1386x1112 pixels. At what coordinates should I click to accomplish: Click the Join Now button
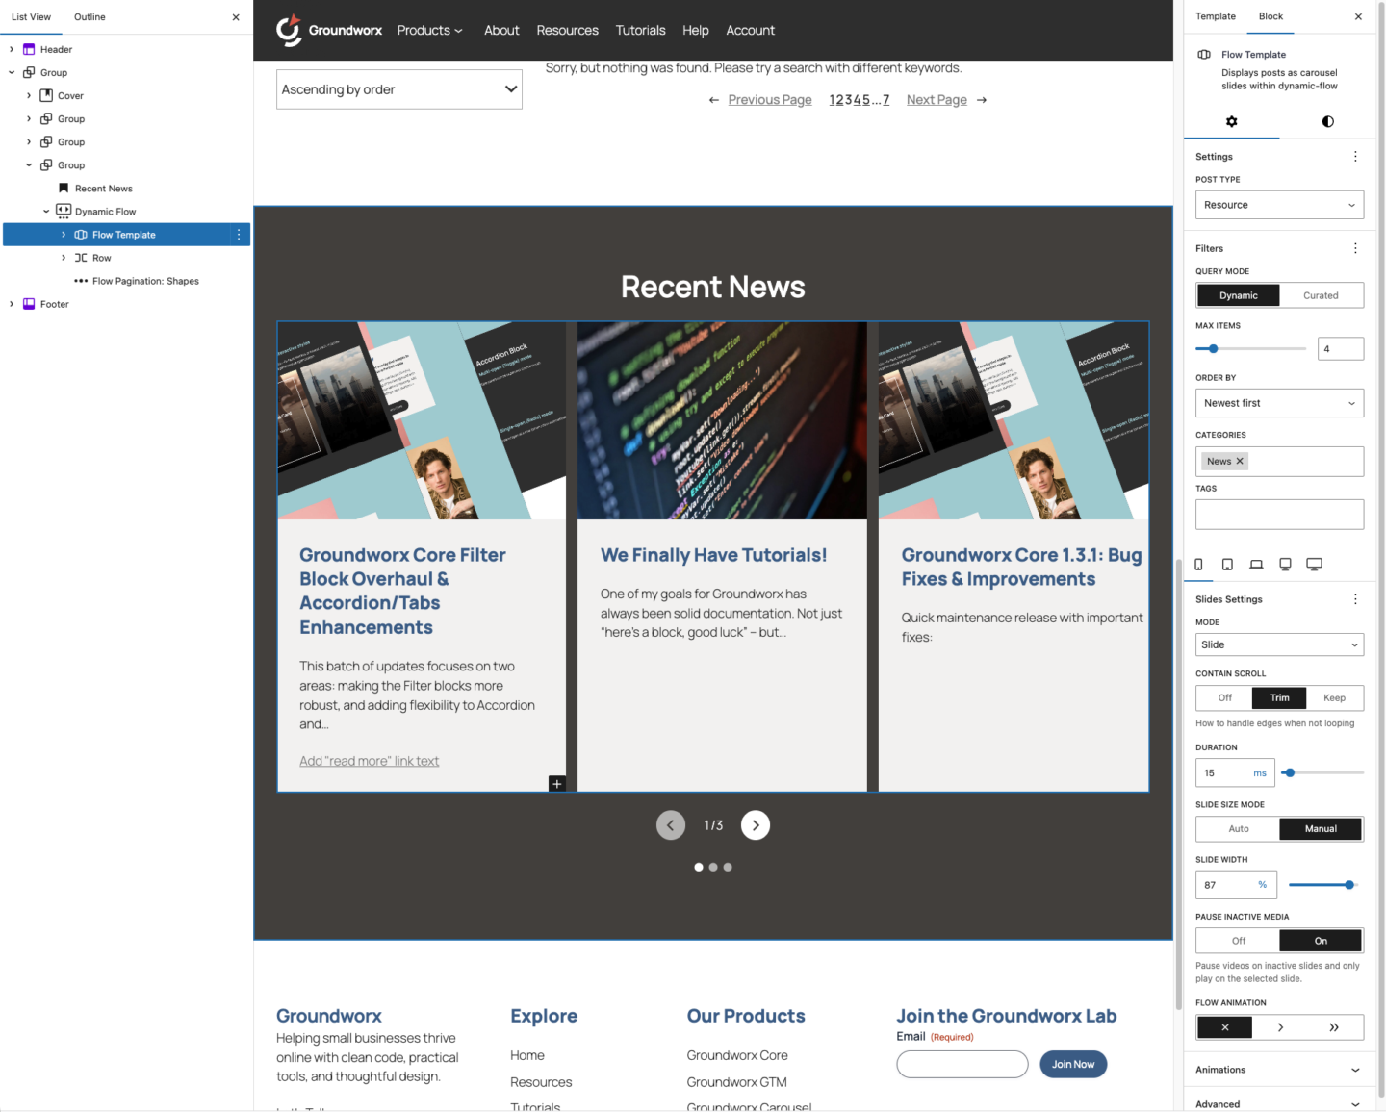pyautogui.click(x=1072, y=1064)
